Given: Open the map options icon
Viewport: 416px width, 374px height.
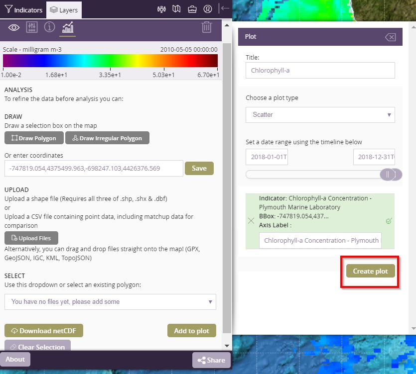Looking at the screenshot, I should 176,9.
